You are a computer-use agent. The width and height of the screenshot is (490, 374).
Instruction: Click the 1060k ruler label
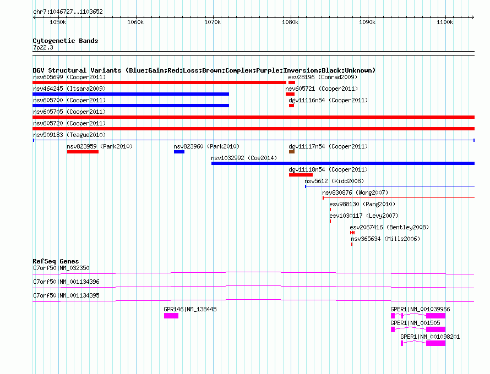point(135,22)
